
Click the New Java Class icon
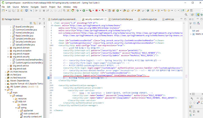[x=118, y=11]
